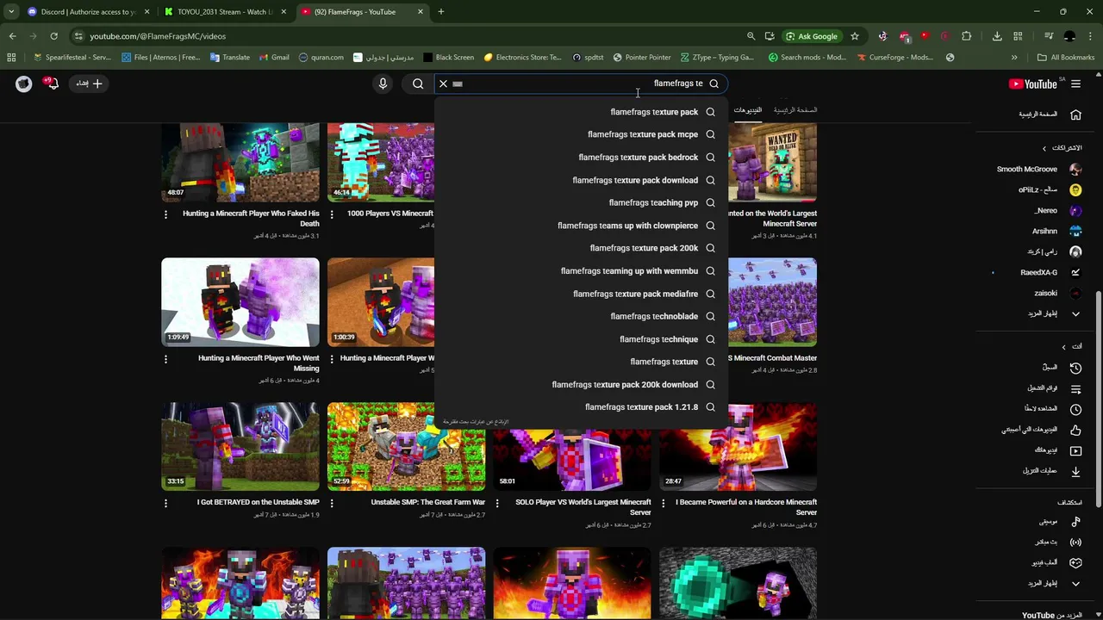The width and height of the screenshot is (1103, 620).
Task: Click the Ask Google button in address bar
Action: [812, 36]
